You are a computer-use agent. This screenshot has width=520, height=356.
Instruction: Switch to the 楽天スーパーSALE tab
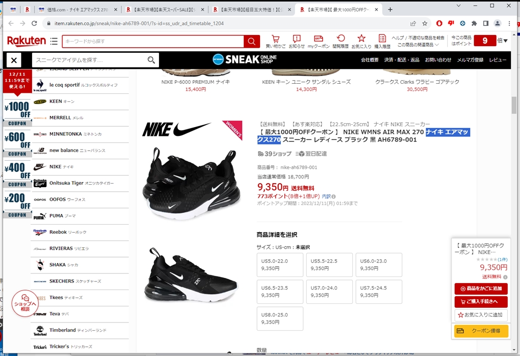pyautogui.click(x=165, y=10)
